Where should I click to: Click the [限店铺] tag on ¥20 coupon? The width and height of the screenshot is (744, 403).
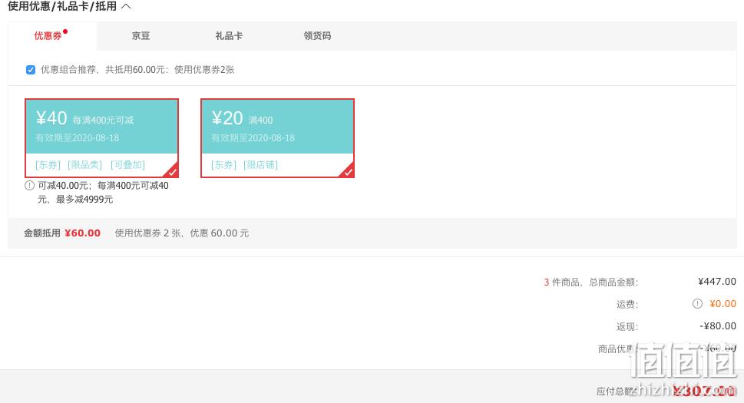260,164
